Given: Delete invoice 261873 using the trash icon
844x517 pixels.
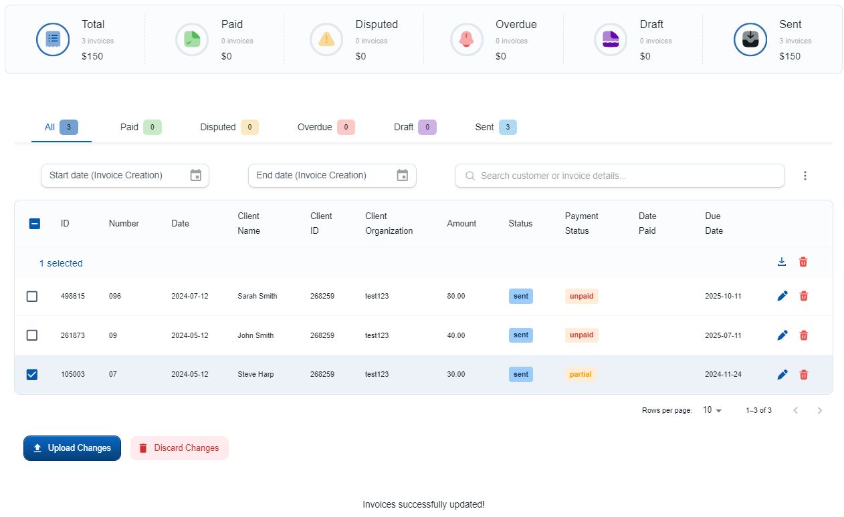Looking at the screenshot, I should tap(803, 335).
